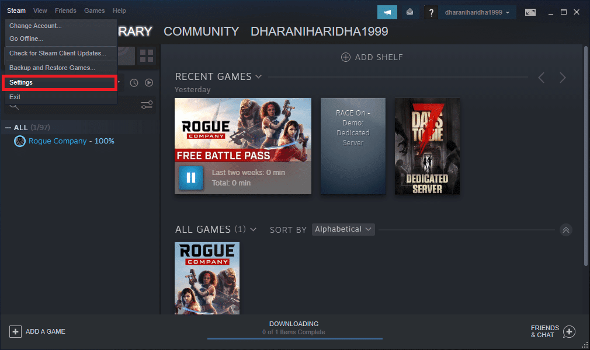Screen dimensions: 590x350
Task: Open the RECENT GAMES shelf dropdown
Action: pos(259,76)
